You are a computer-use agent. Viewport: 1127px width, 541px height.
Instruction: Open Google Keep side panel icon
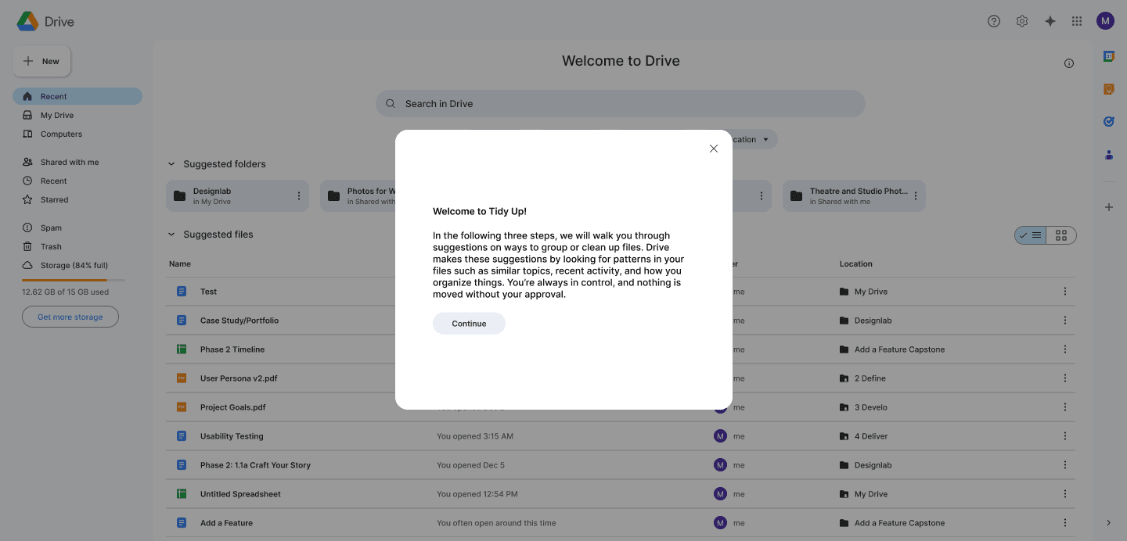1109,89
